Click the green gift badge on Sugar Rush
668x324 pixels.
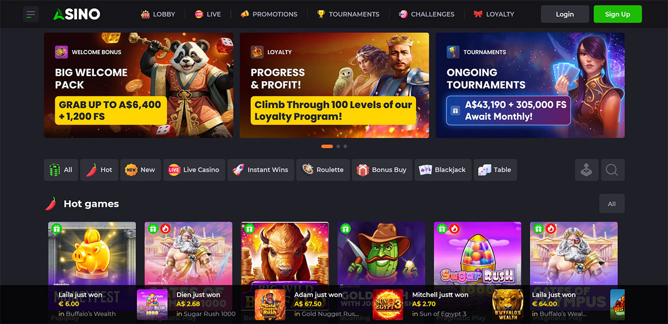(442, 228)
